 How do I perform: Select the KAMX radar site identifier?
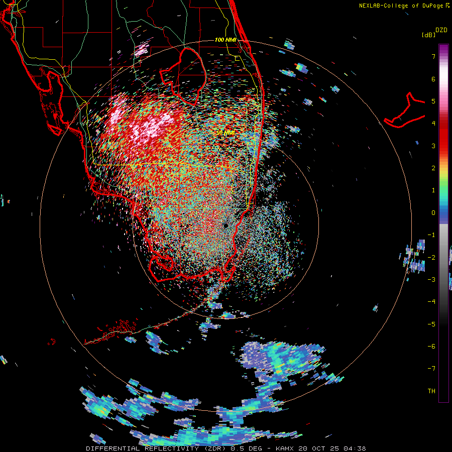tap(286, 448)
